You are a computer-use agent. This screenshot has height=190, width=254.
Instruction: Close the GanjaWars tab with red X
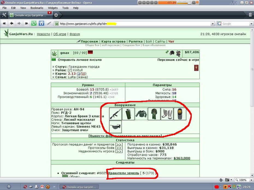coord(49,13)
